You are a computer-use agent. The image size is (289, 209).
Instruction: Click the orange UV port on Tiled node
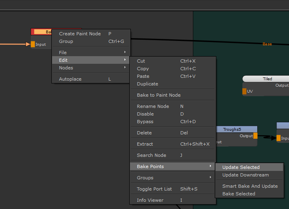point(244,91)
